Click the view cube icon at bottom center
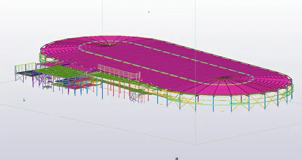Image resolution: width=302 pixels, height=160 pixels. [x=177, y=158]
